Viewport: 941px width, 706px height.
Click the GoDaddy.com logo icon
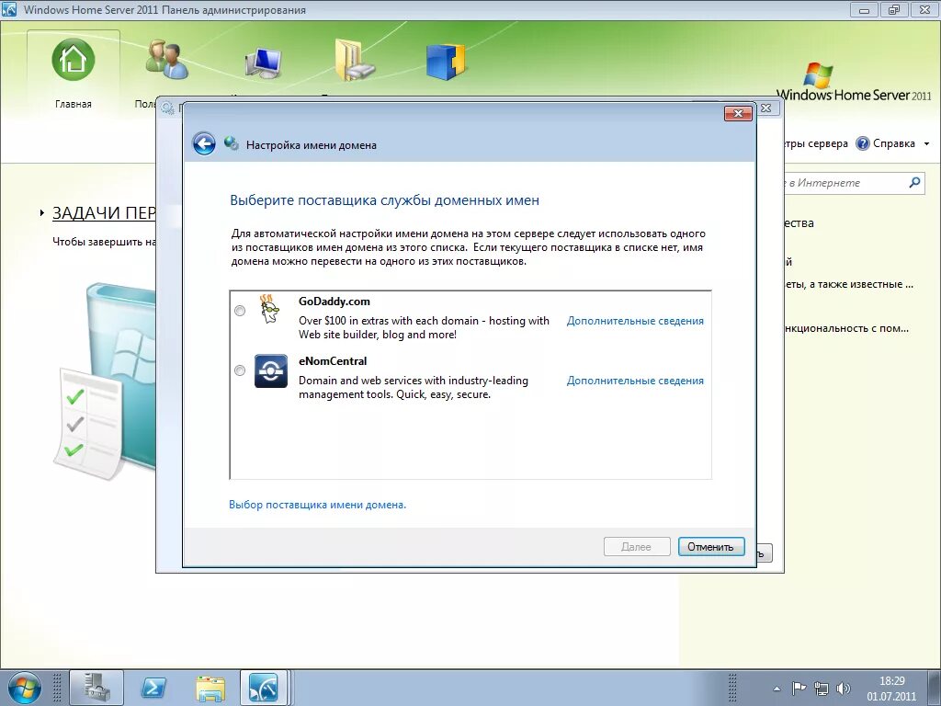click(x=270, y=310)
